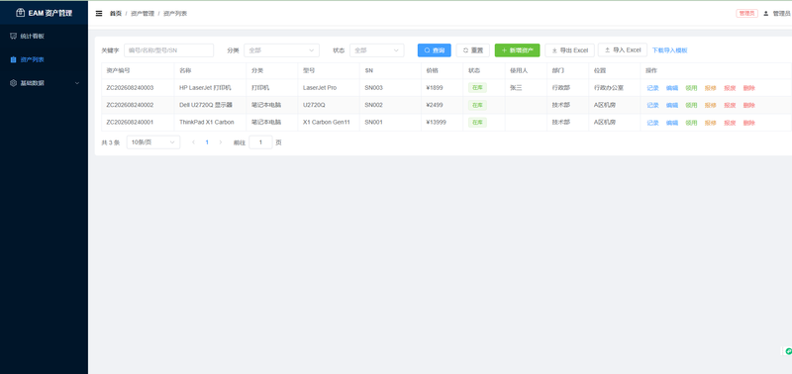The height and width of the screenshot is (374, 792).
Task: Click 报修 for Dell U2720Q 显示器
Action: [x=710, y=105]
